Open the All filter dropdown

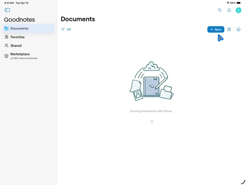pyautogui.click(x=66, y=30)
